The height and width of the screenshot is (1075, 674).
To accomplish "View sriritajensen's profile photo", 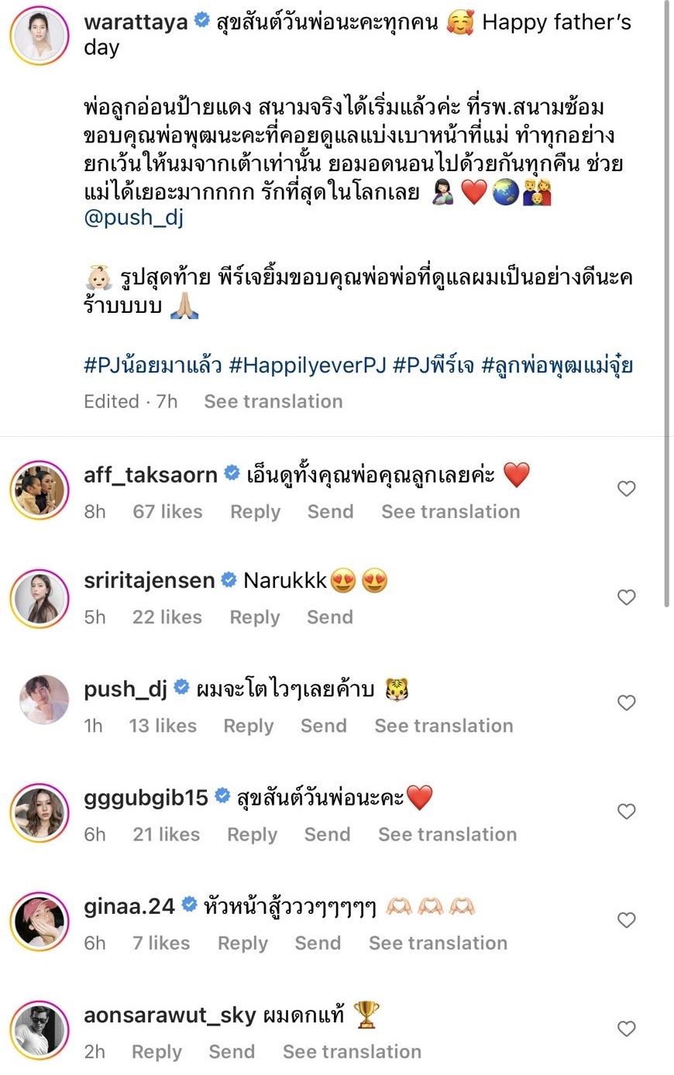I will click(40, 599).
